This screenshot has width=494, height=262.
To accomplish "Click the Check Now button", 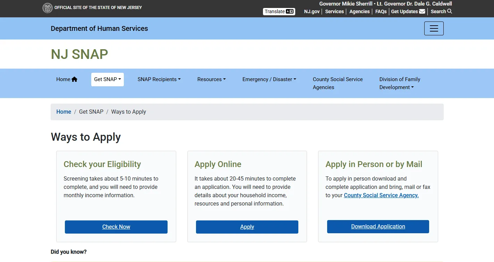I will pyautogui.click(x=116, y=227).
